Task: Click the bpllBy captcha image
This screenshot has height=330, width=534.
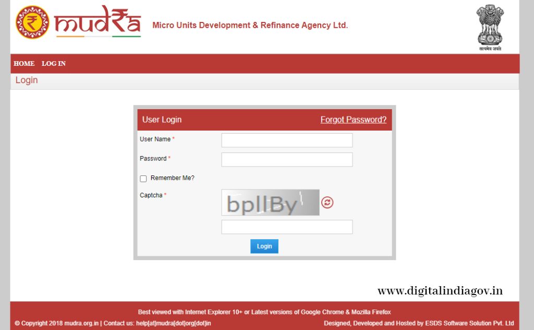Action: click(x=271, y=203)
